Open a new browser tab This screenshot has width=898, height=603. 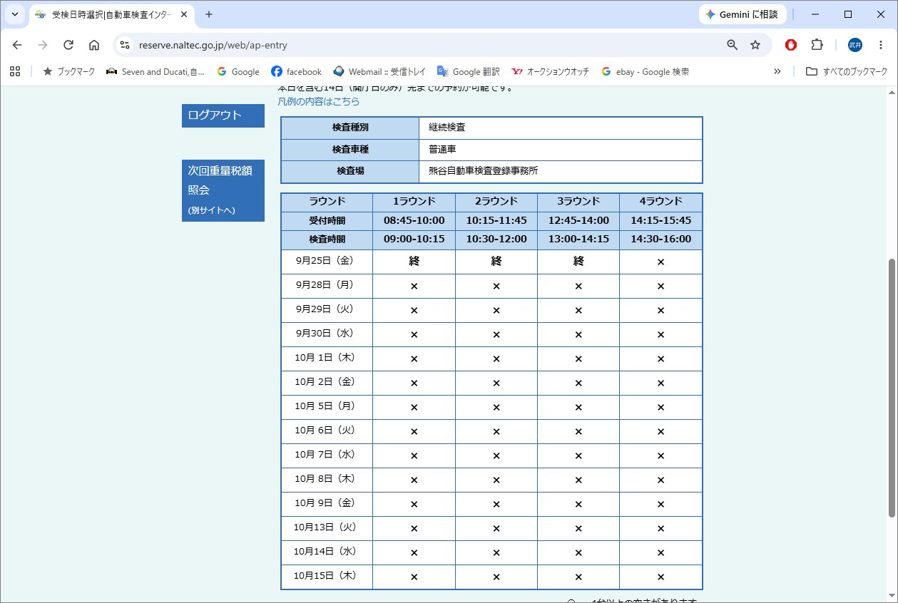click(x=209, y=14)
